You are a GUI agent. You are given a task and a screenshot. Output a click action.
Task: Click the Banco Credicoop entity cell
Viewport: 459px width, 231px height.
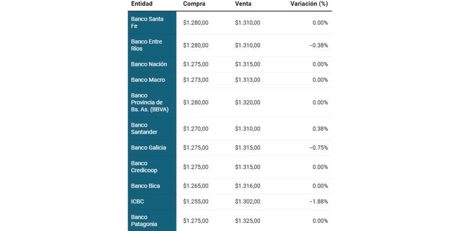tap(151, 167)
